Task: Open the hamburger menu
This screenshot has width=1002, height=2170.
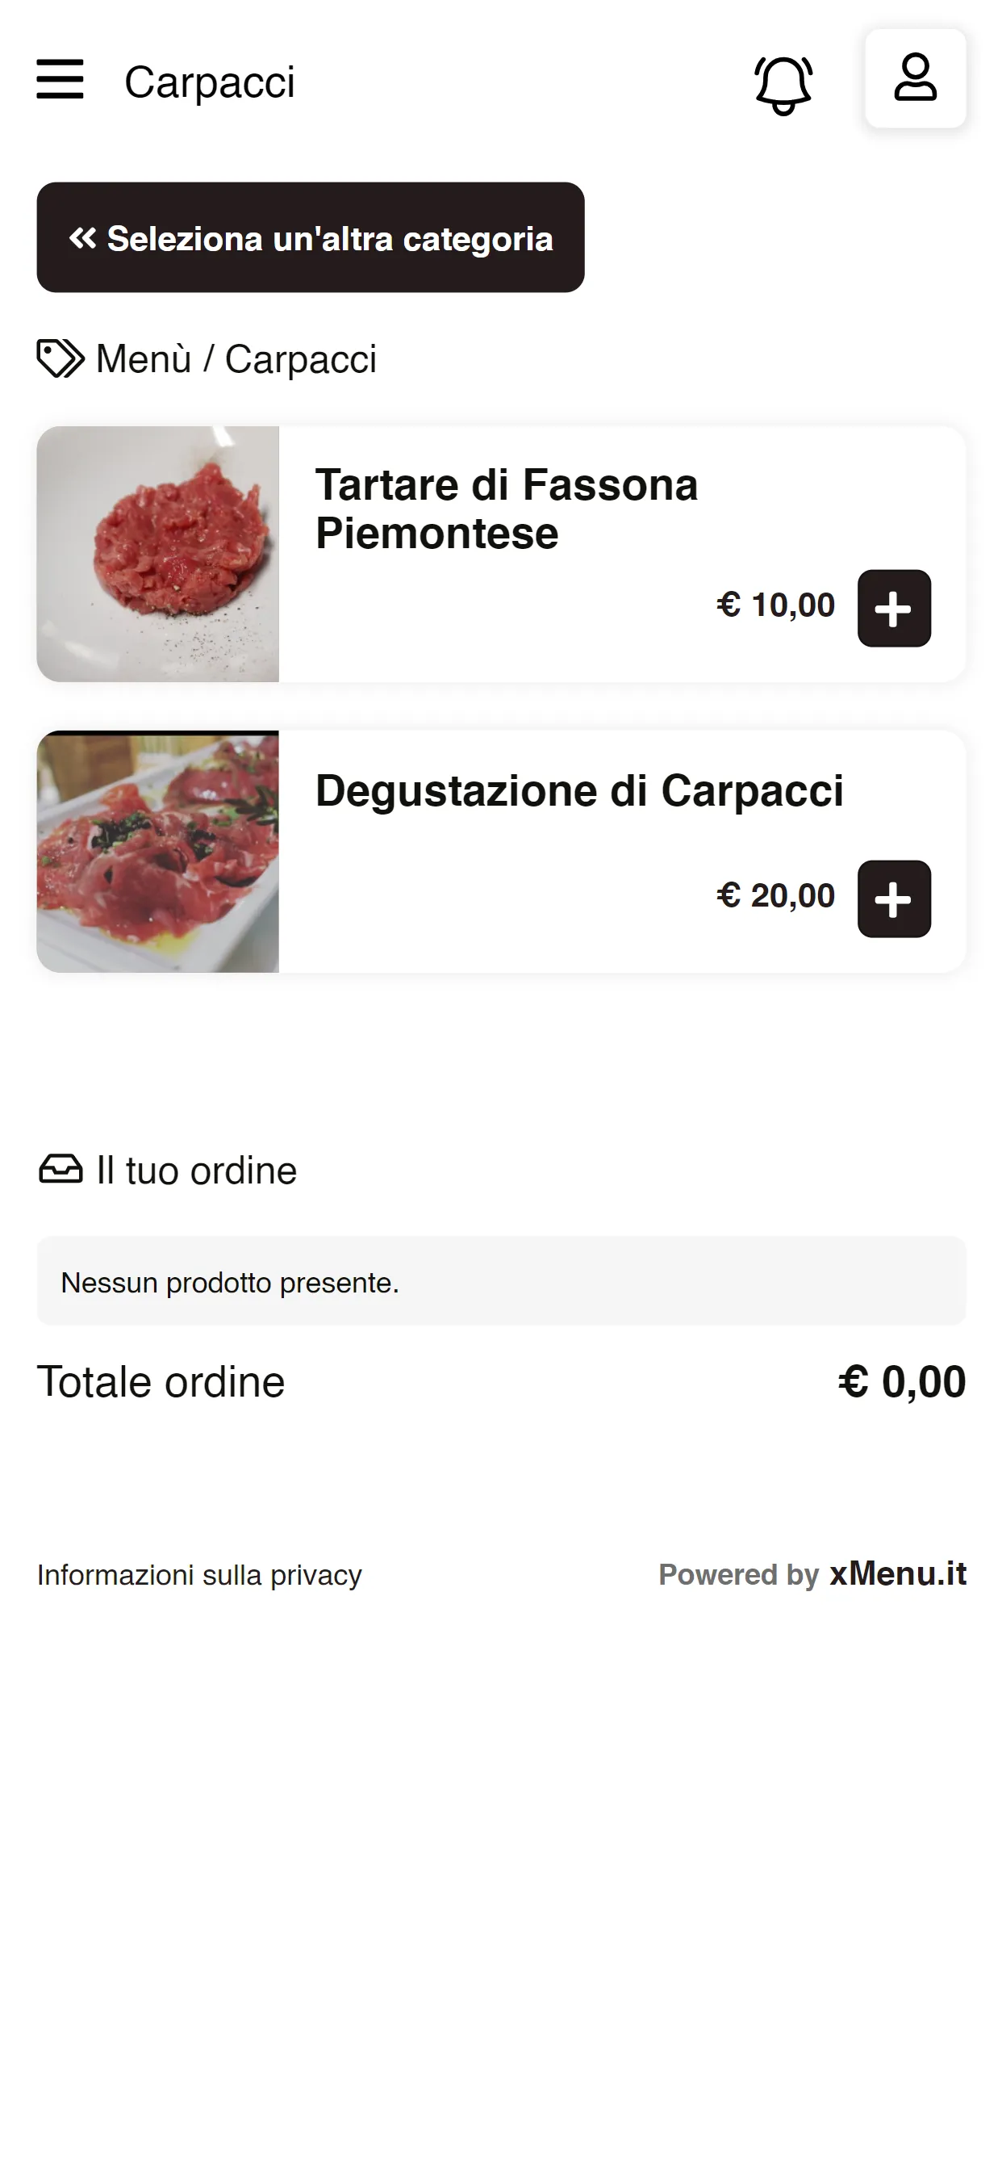Action: coord(60,79)
